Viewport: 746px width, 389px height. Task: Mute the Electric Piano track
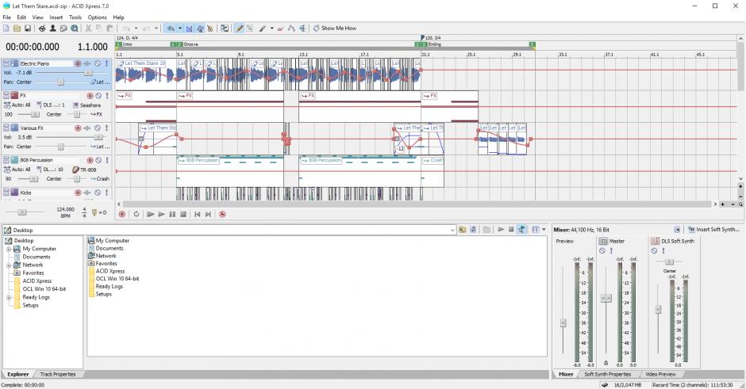[x=98, y=63]
